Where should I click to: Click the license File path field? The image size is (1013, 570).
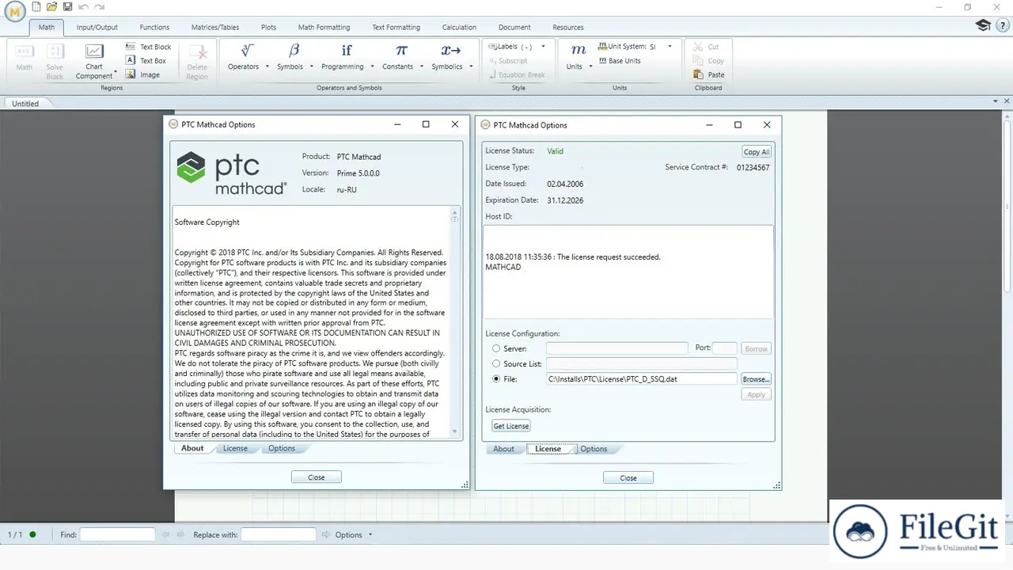[x=641, y=379]
